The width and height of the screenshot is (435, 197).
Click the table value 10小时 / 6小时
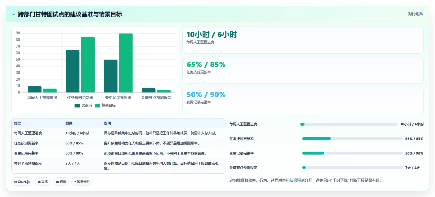click(x=77, y=133)
